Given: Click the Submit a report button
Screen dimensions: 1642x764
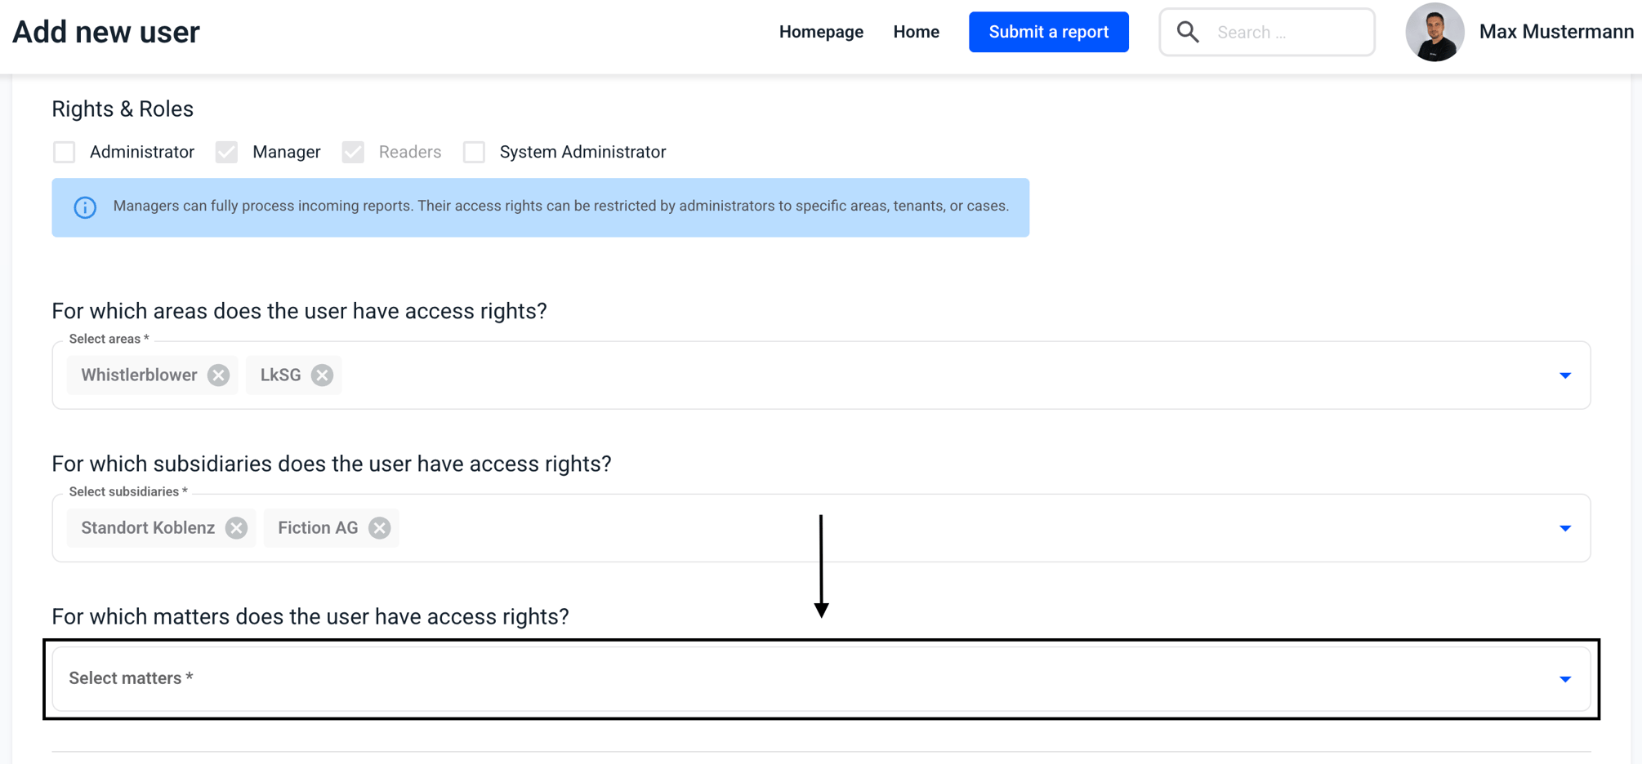Looking at the screenshot, I should (x=1049, y=32).
